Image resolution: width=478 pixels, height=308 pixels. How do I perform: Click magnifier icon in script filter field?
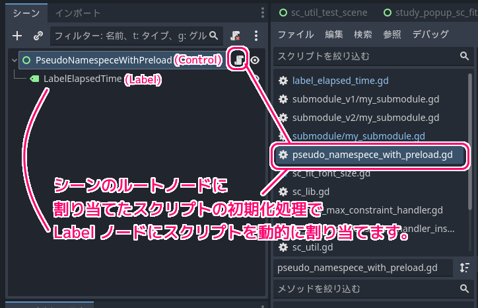pos(464,56)
